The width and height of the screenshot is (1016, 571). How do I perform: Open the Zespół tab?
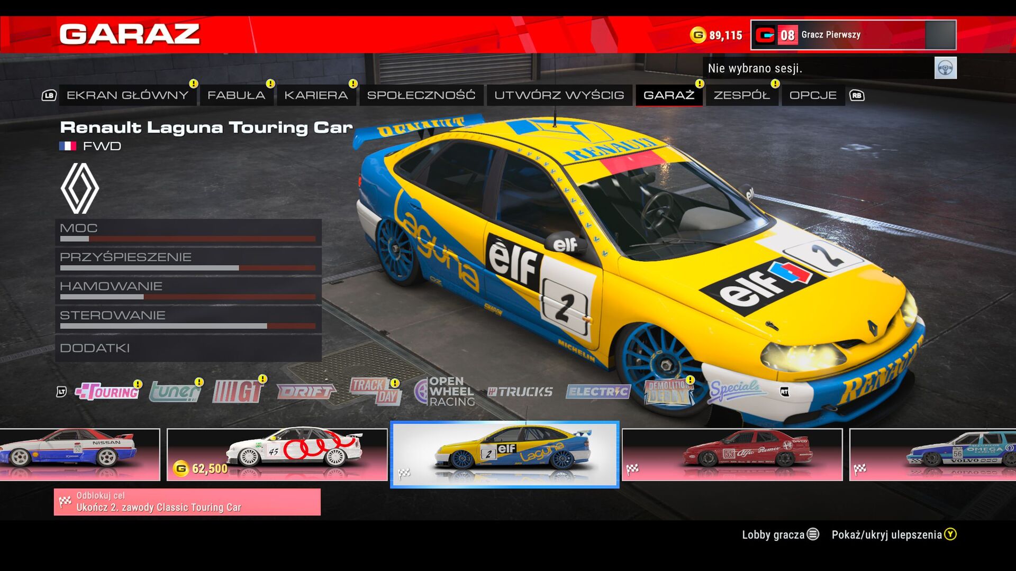741,96
